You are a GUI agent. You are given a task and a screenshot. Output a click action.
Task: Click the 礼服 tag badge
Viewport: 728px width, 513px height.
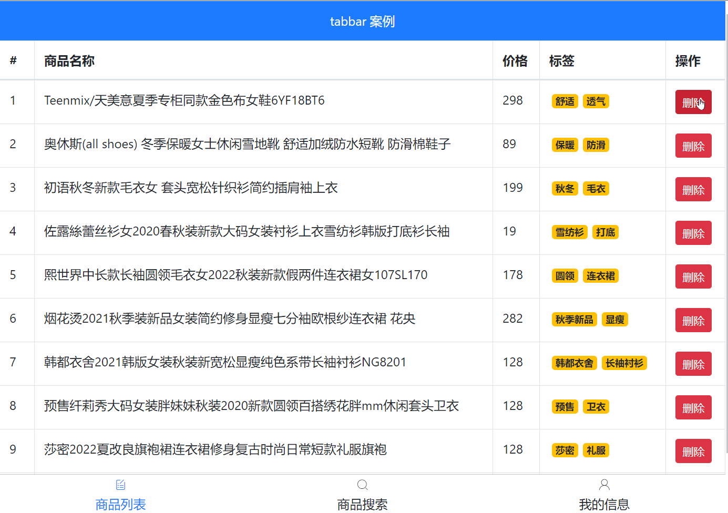(596, 450)
